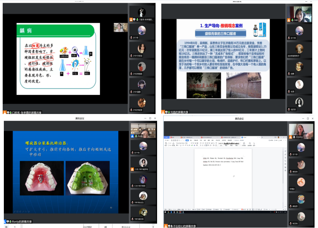Click microphone icon in lfonly的屏幕共享 label
Image resolution: width=318 pixels, height=228 pixels.
pos(10,221)
